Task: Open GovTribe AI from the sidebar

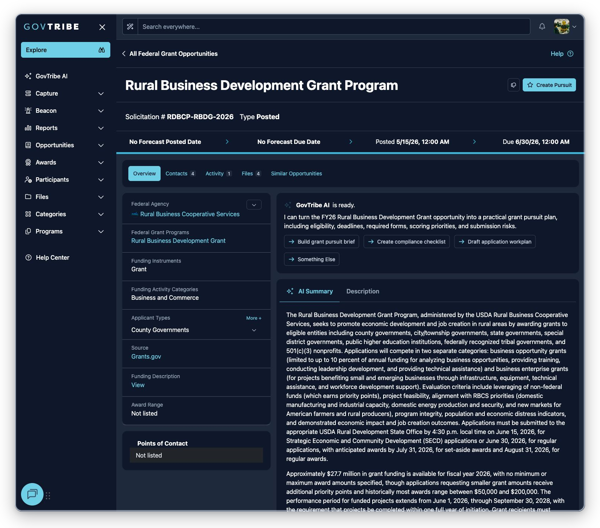Action: [x=51, y=76]
